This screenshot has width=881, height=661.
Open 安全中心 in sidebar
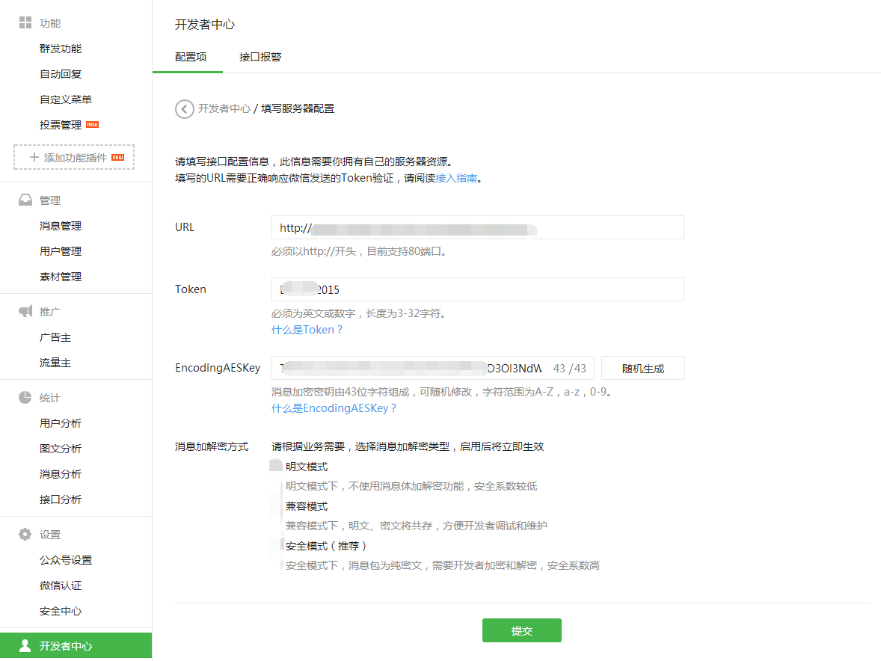point(61,611)
